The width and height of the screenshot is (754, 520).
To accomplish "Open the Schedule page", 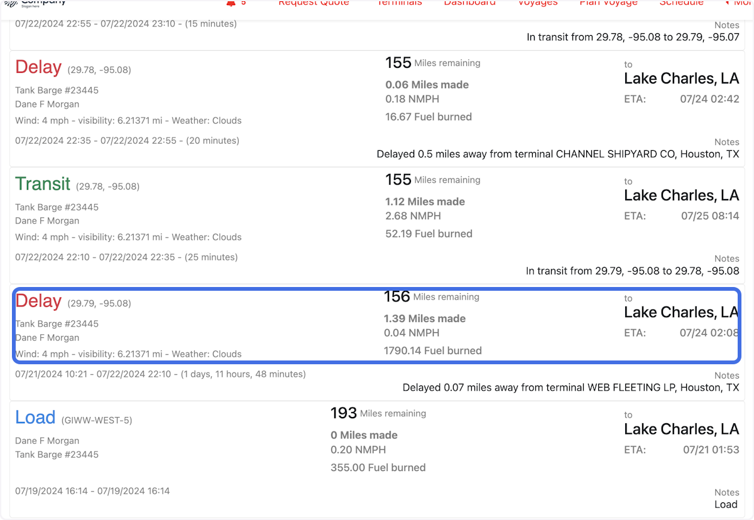I will pyautogui.click(x=681, y=3).
